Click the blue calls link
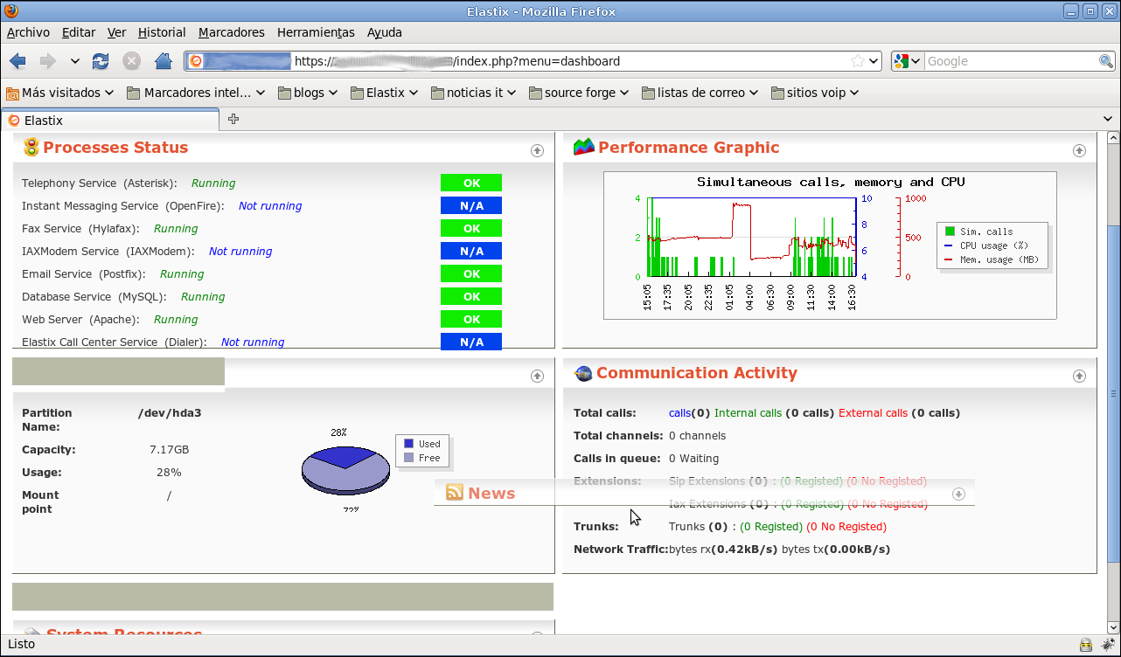The height and width of the screenshot is (657, 1121). [x=679, y=413]
